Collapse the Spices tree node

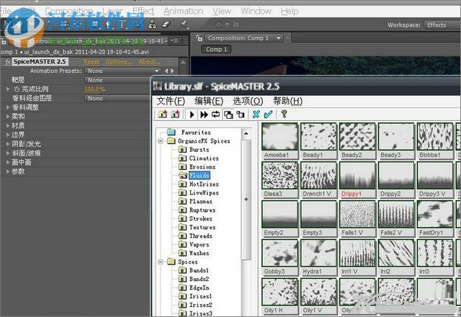pyautogui.click(x=161, y=262)
